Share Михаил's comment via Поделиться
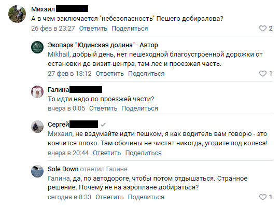Viewport: 280px width, 205px height. (130, 29)
